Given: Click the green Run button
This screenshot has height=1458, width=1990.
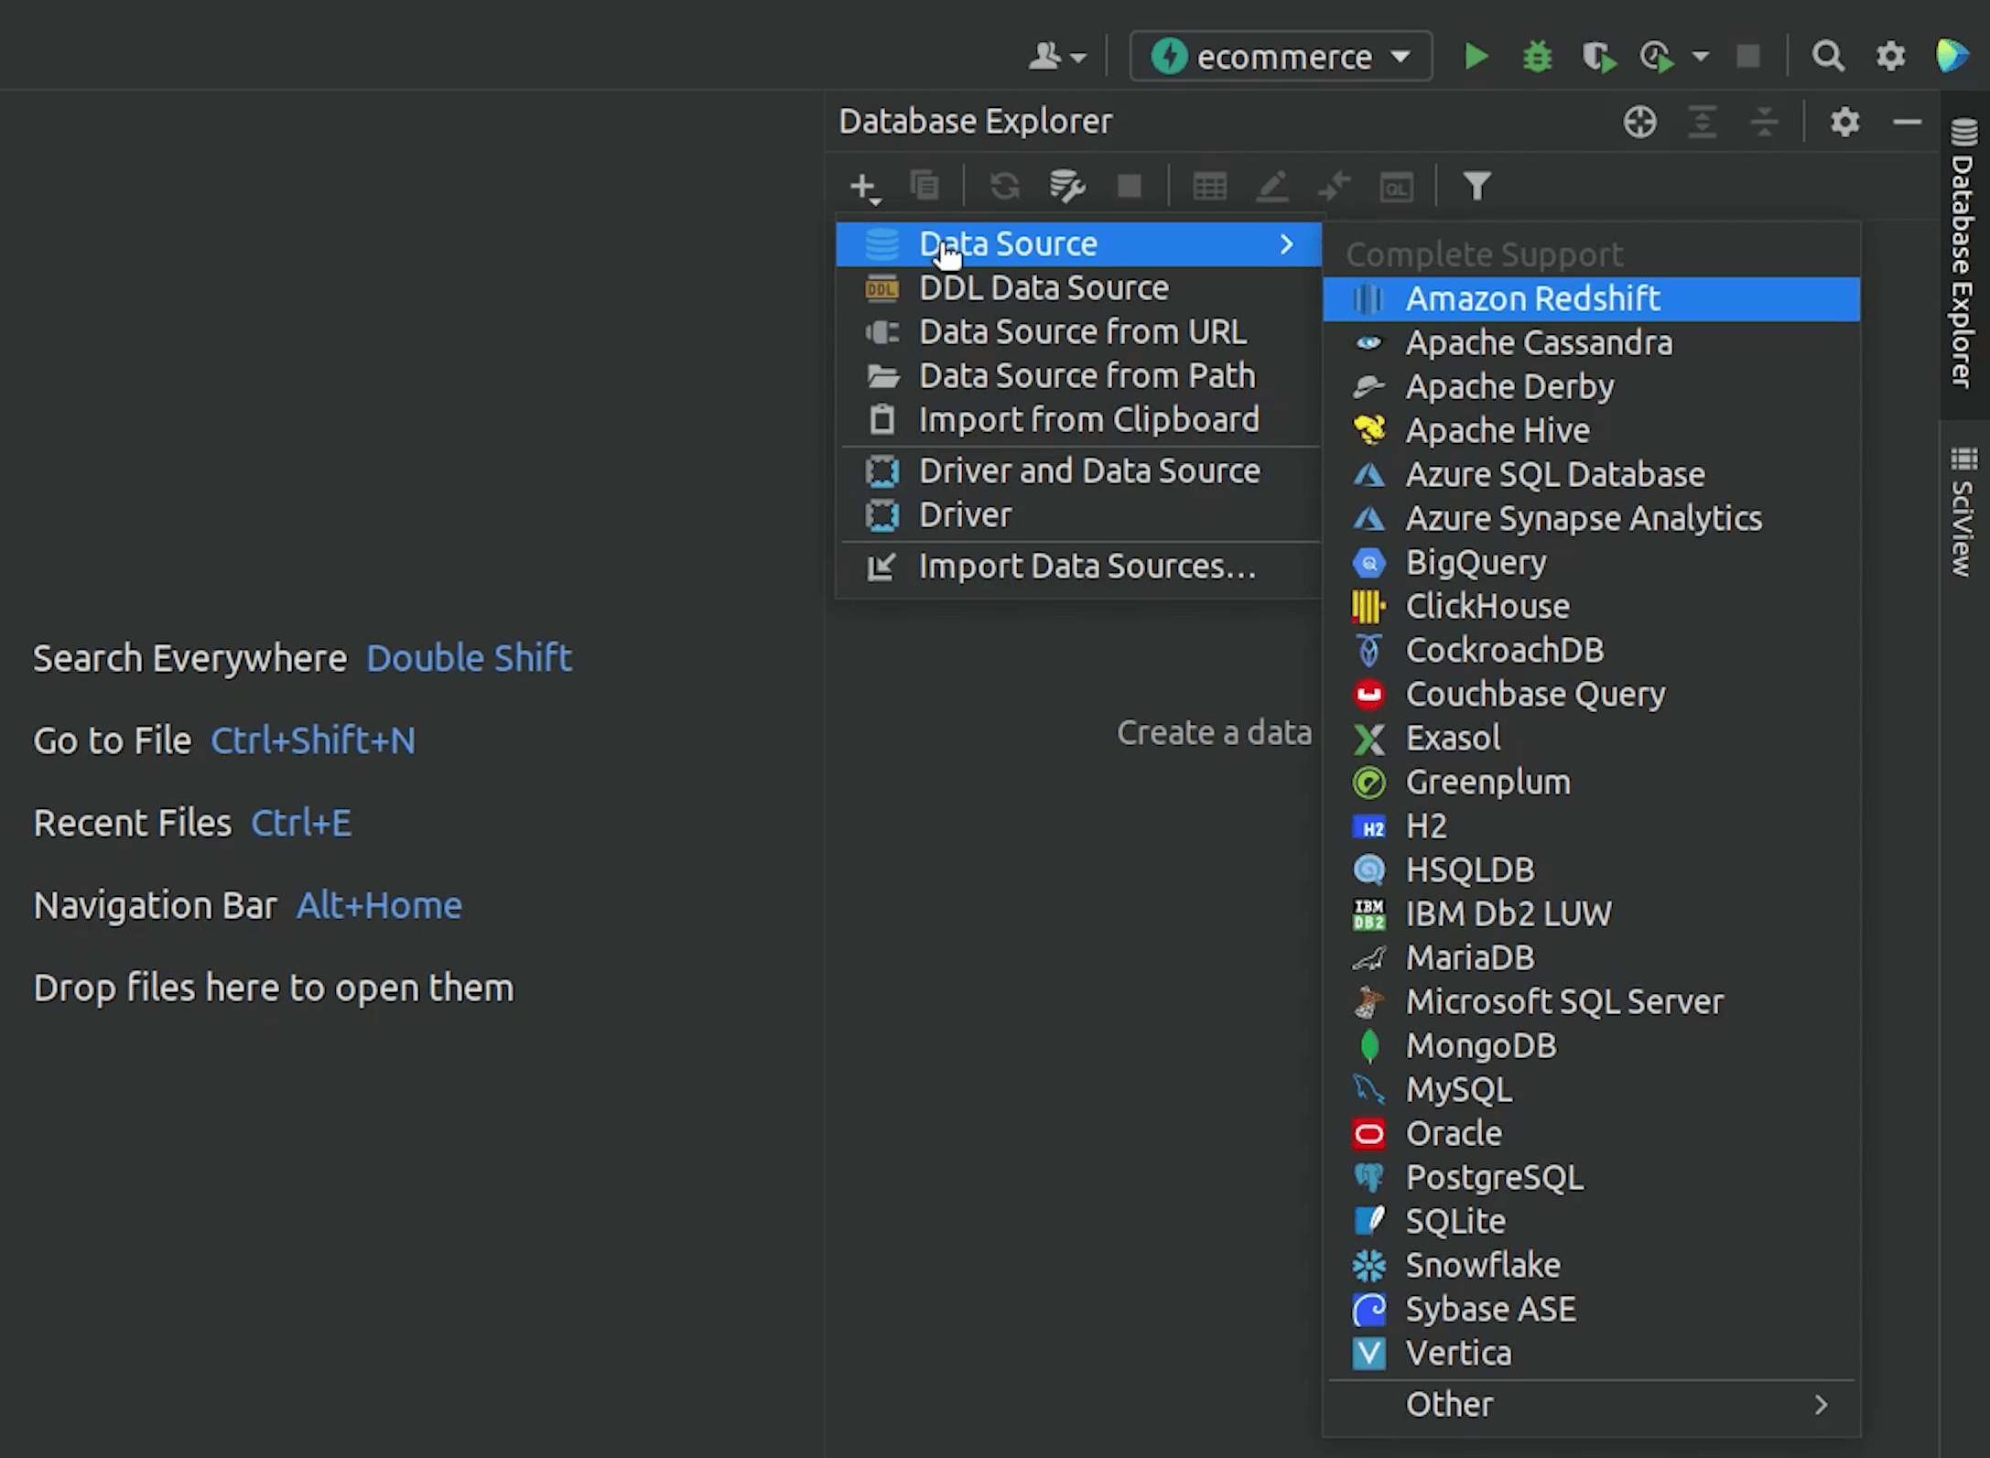Looking at the screenshot, I should click(1476, 57).
